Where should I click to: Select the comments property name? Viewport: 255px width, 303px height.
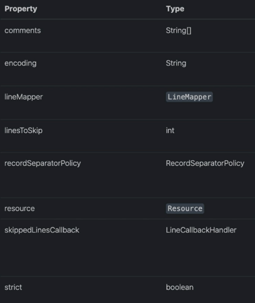pyautogui.click(x=22, y=30)
